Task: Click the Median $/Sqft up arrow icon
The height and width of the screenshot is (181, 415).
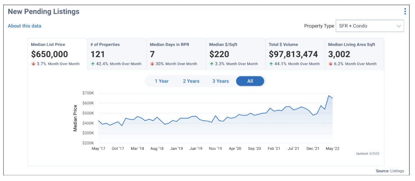Action: click(211, 64)
